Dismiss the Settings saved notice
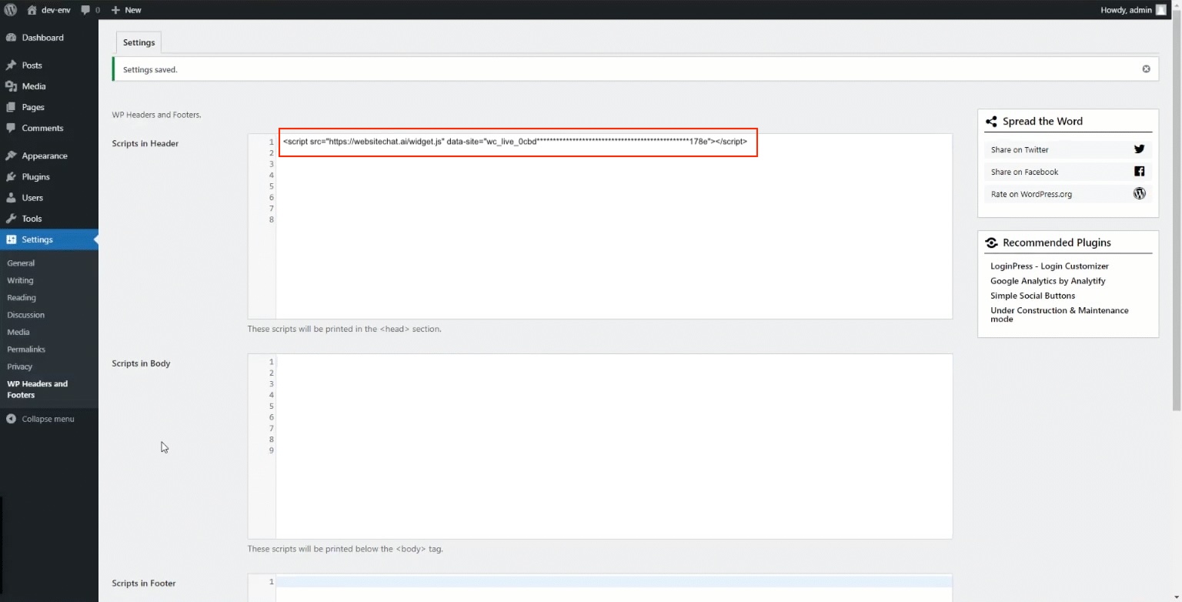Screen dimensions: 1182x602 pyautogui.click(x=1146, y=69)
